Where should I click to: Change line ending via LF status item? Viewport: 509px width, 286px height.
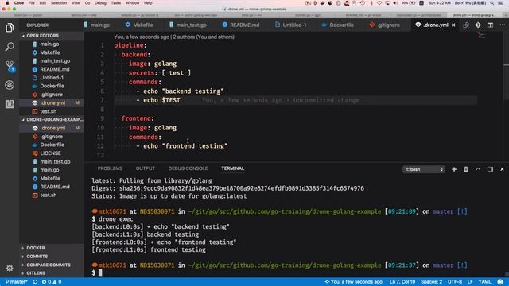pos(470,282)
